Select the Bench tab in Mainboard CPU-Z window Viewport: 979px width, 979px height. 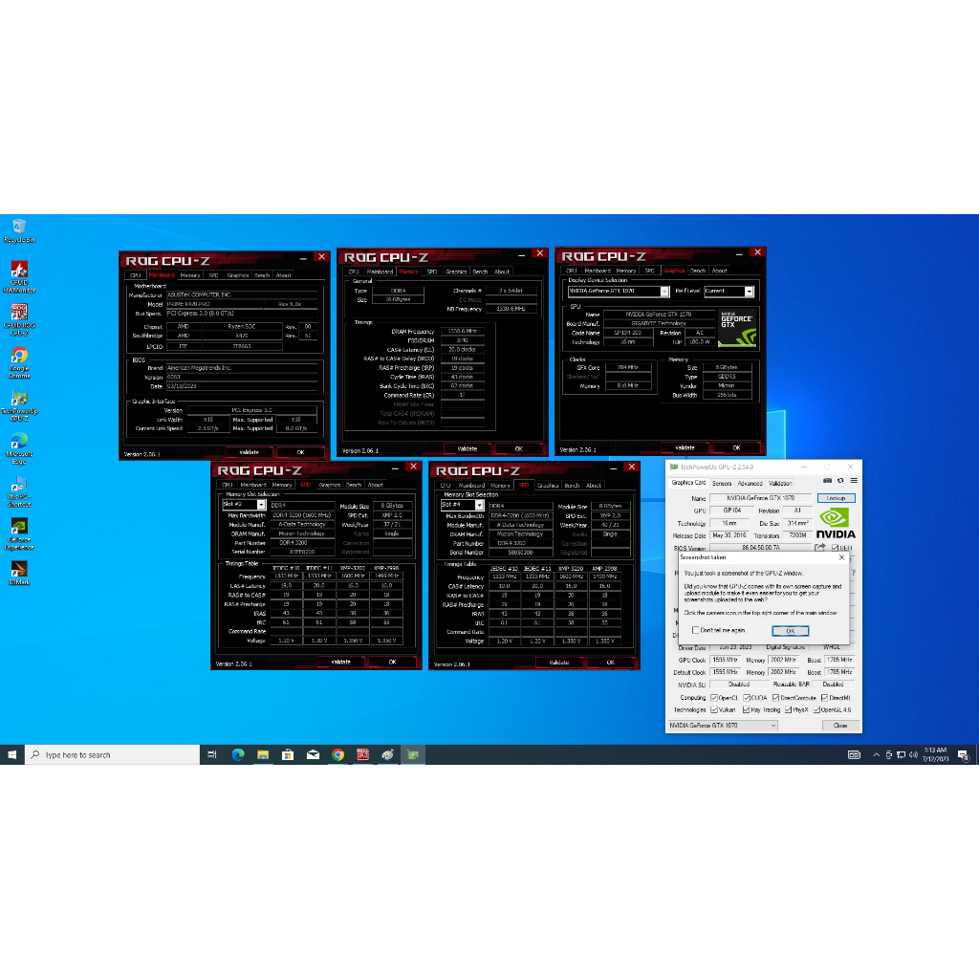(x=261, y=275)
